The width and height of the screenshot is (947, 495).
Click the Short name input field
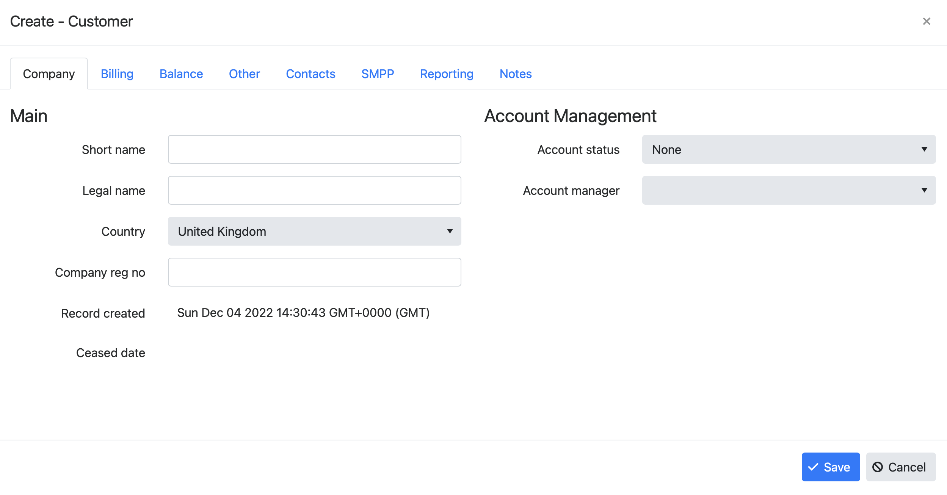tap(314, 149)
